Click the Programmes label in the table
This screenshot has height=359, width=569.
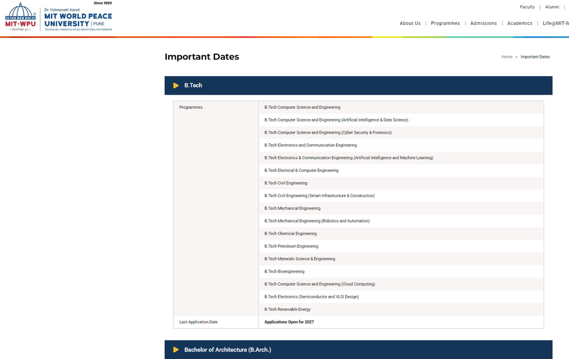(x=191, y=108)
